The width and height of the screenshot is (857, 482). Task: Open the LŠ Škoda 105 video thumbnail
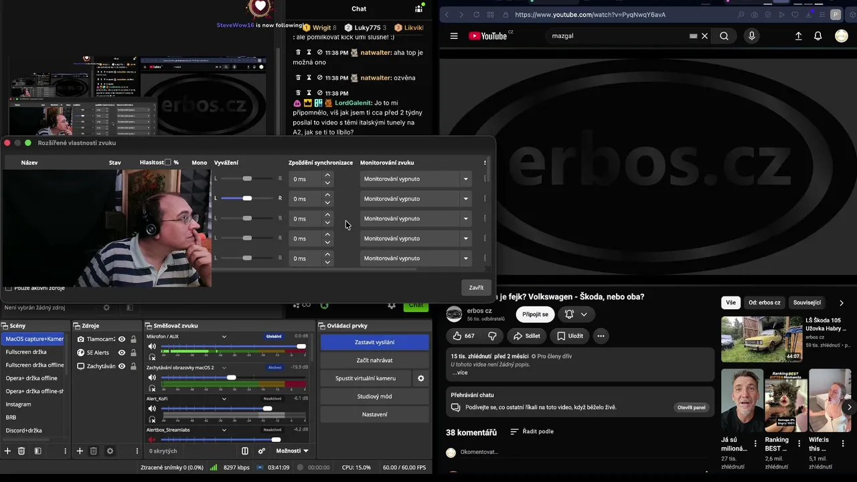point(761,339)
